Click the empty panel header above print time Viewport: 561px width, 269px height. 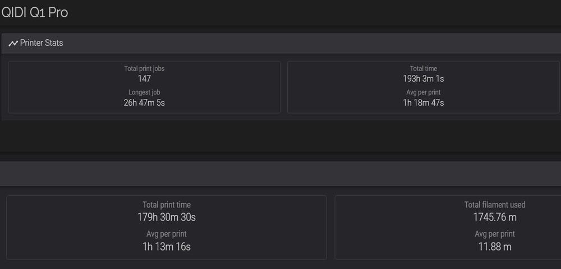click(280, 174)
